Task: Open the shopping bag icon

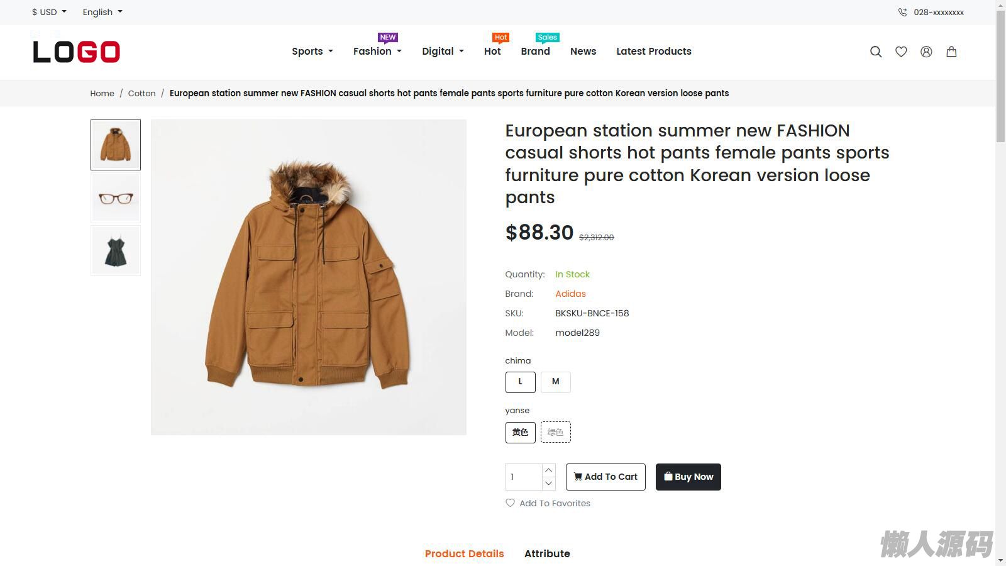Action: (x=951, y=52)
